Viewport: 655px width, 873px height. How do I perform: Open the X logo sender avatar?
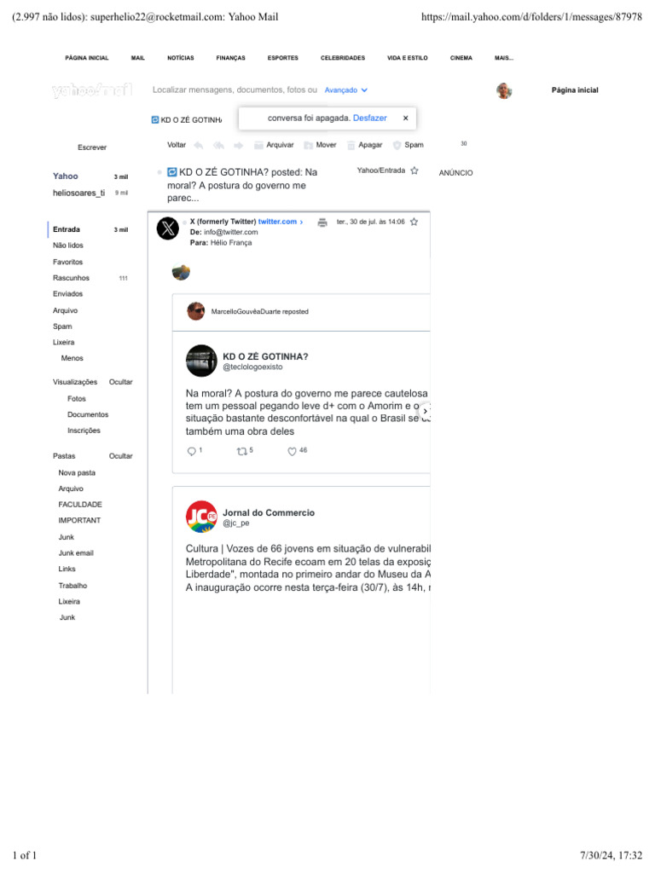click(x=168, y=228)
